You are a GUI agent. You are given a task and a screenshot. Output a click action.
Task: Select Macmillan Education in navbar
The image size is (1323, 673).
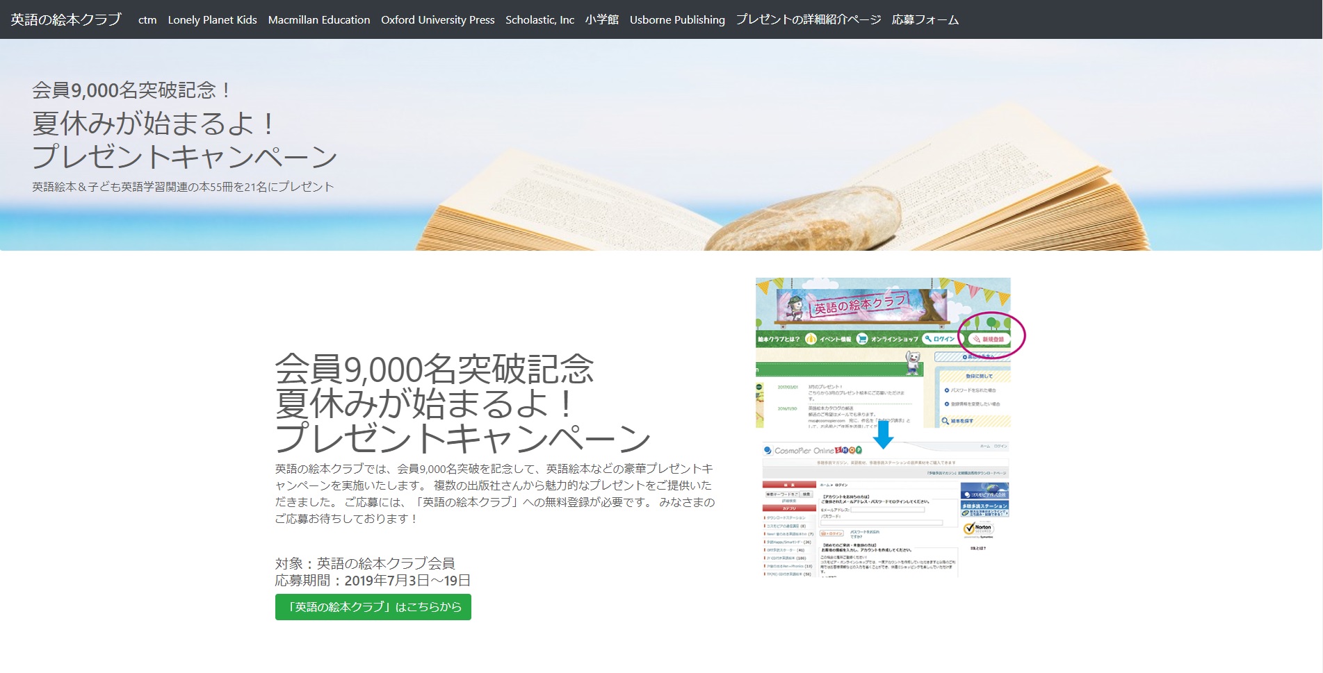tap(319, 19)
